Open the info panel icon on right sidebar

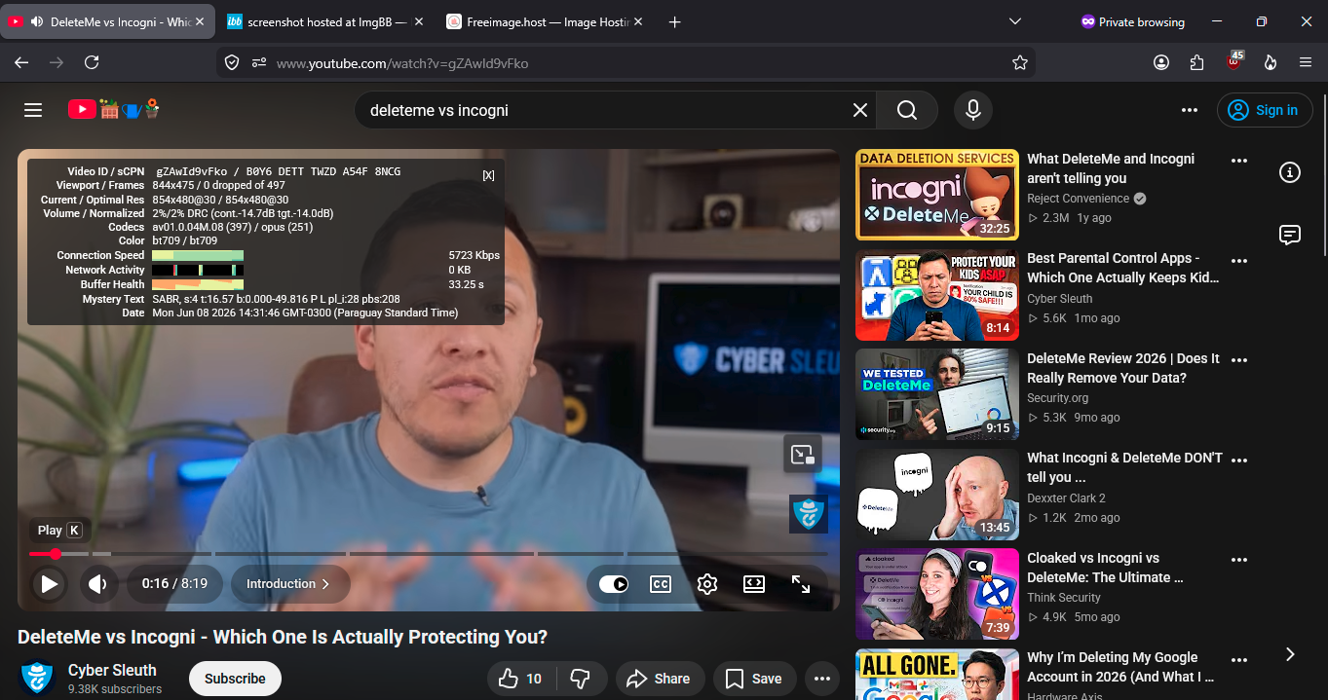click(1290, 172)
